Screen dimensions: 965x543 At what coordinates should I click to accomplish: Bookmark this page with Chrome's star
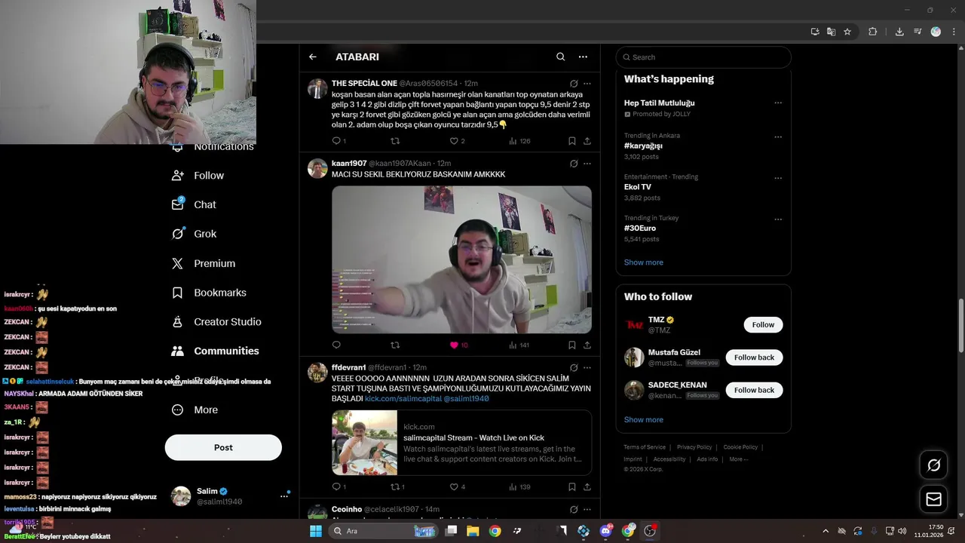coord(847,32)
